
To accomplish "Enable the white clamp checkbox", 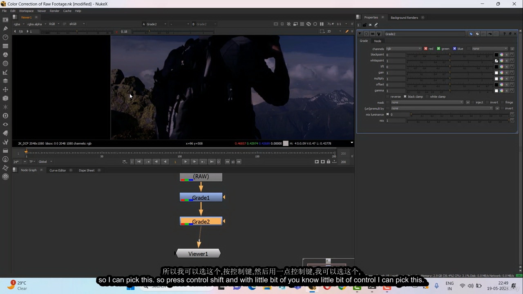I will tap(427, 97).
